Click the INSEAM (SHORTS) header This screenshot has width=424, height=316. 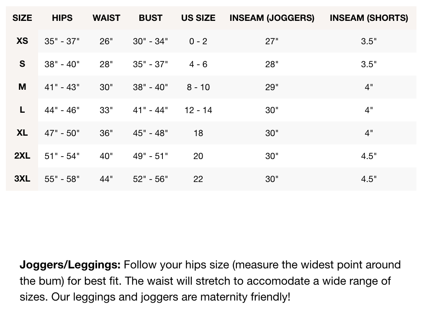tap(369, 18)
